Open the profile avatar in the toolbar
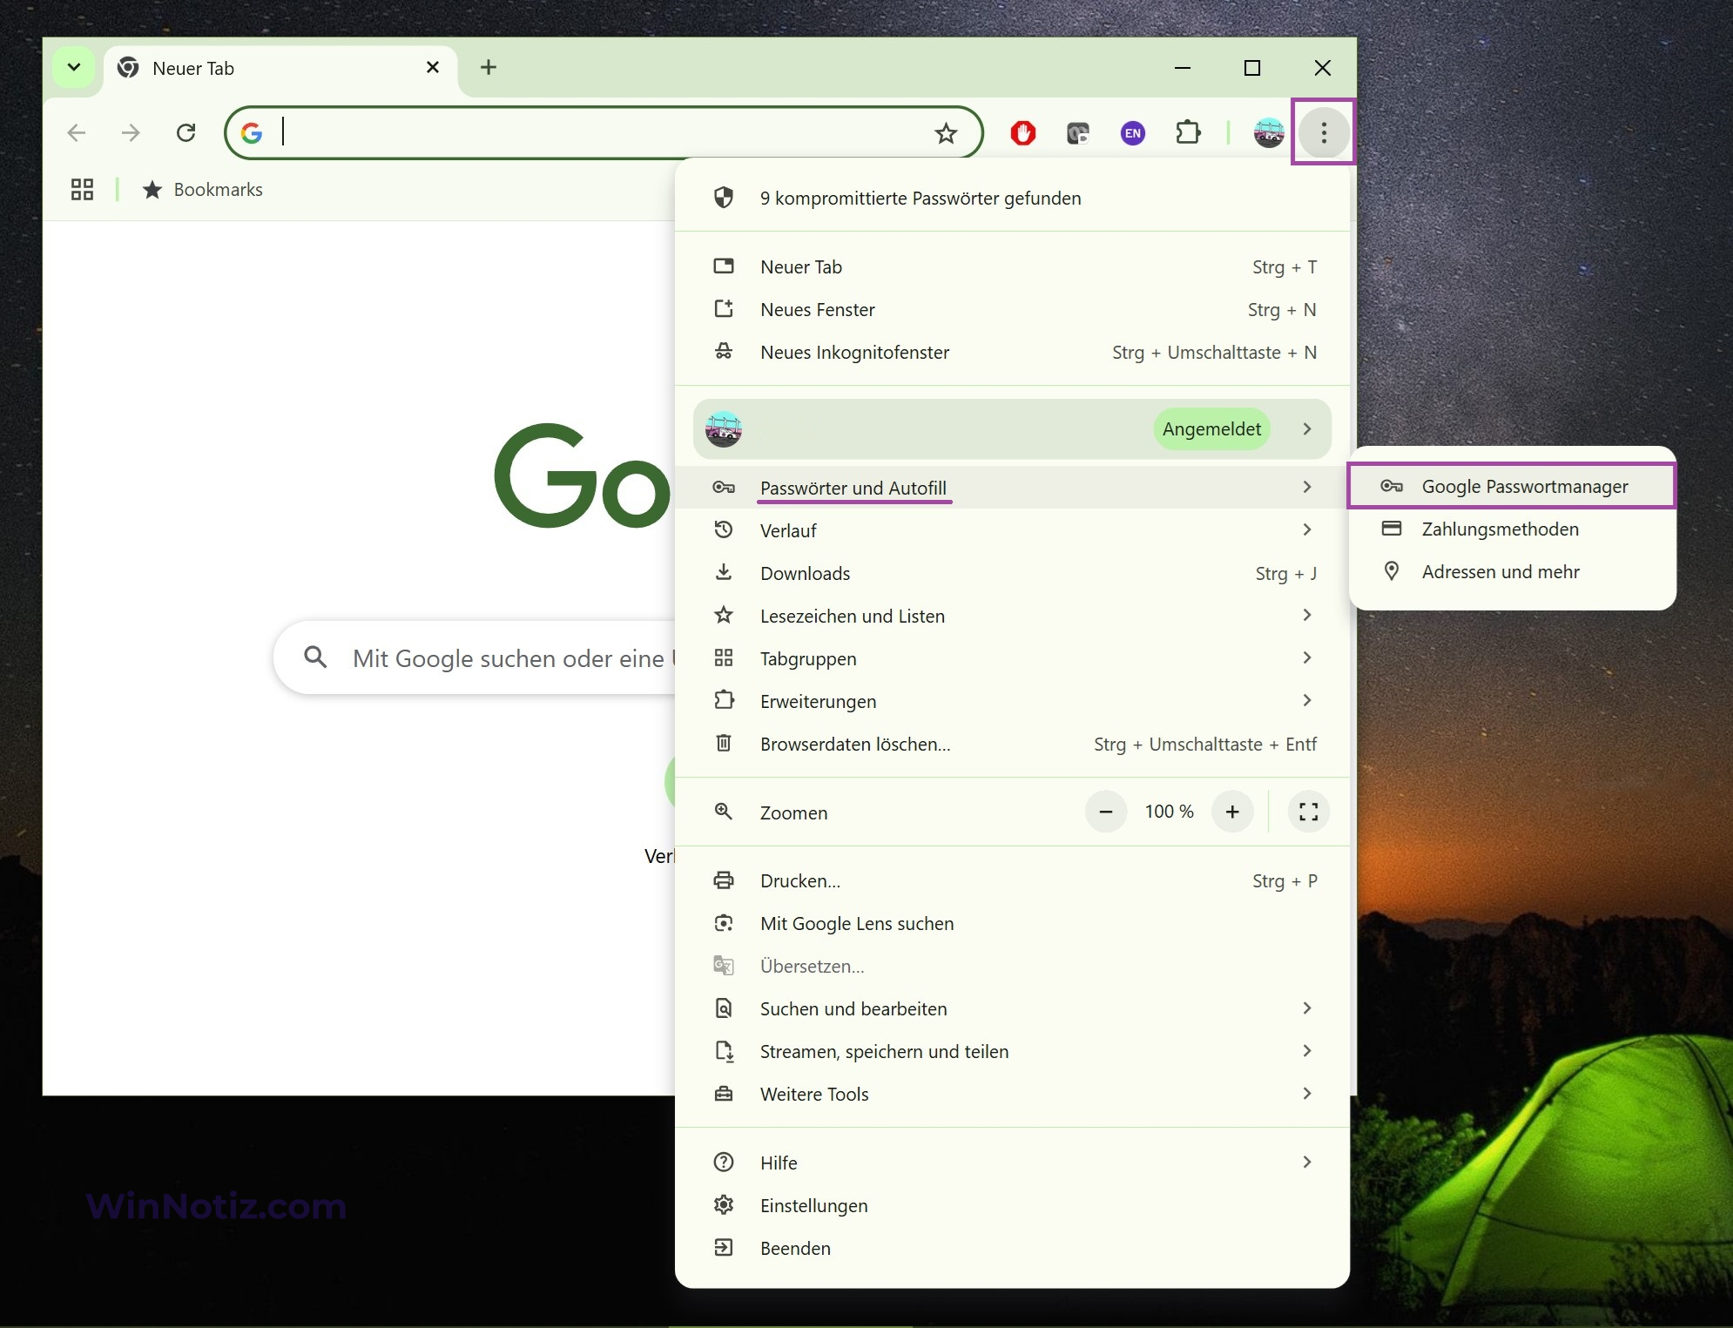 point(1269,132)
